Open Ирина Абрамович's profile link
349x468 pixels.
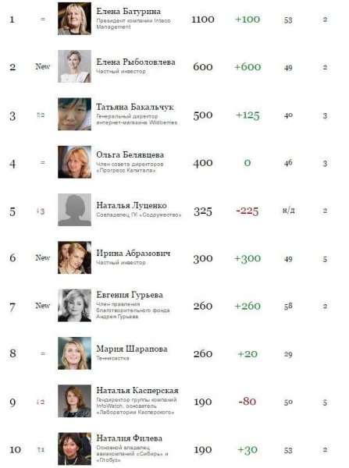[134, 253]
